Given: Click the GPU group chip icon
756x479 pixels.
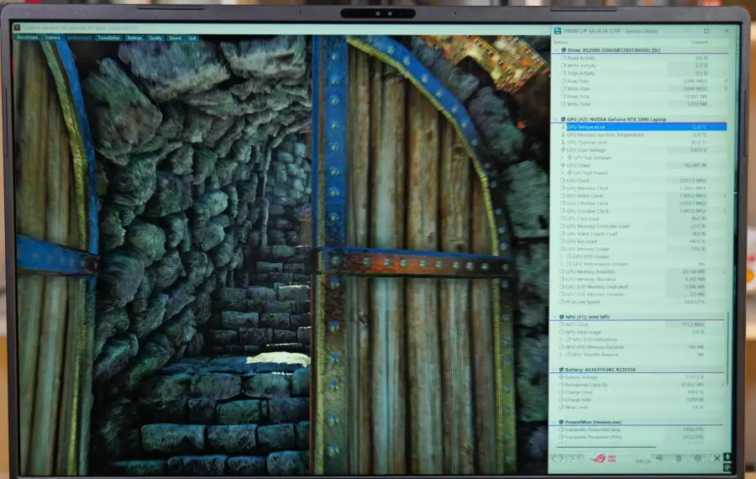Looking at the screenshot, I should tap(563, 119).
